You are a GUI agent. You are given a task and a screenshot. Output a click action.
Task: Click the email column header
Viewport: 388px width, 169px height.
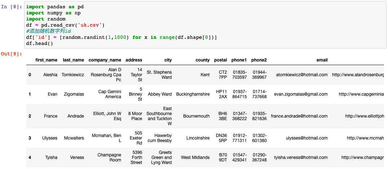(321, 60)
